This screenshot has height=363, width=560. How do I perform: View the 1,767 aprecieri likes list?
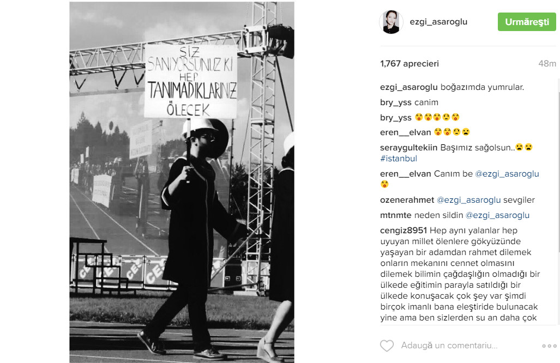[x=410, y=64]
